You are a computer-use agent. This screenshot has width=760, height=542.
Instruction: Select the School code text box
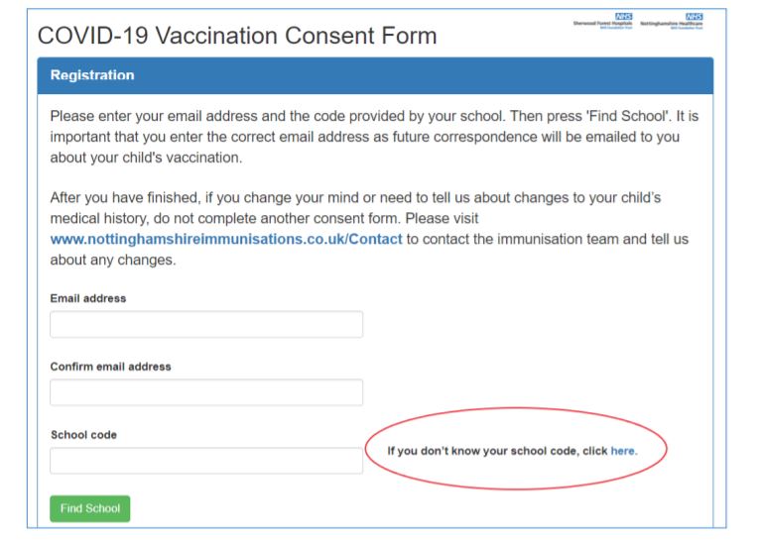coord(206,461)
